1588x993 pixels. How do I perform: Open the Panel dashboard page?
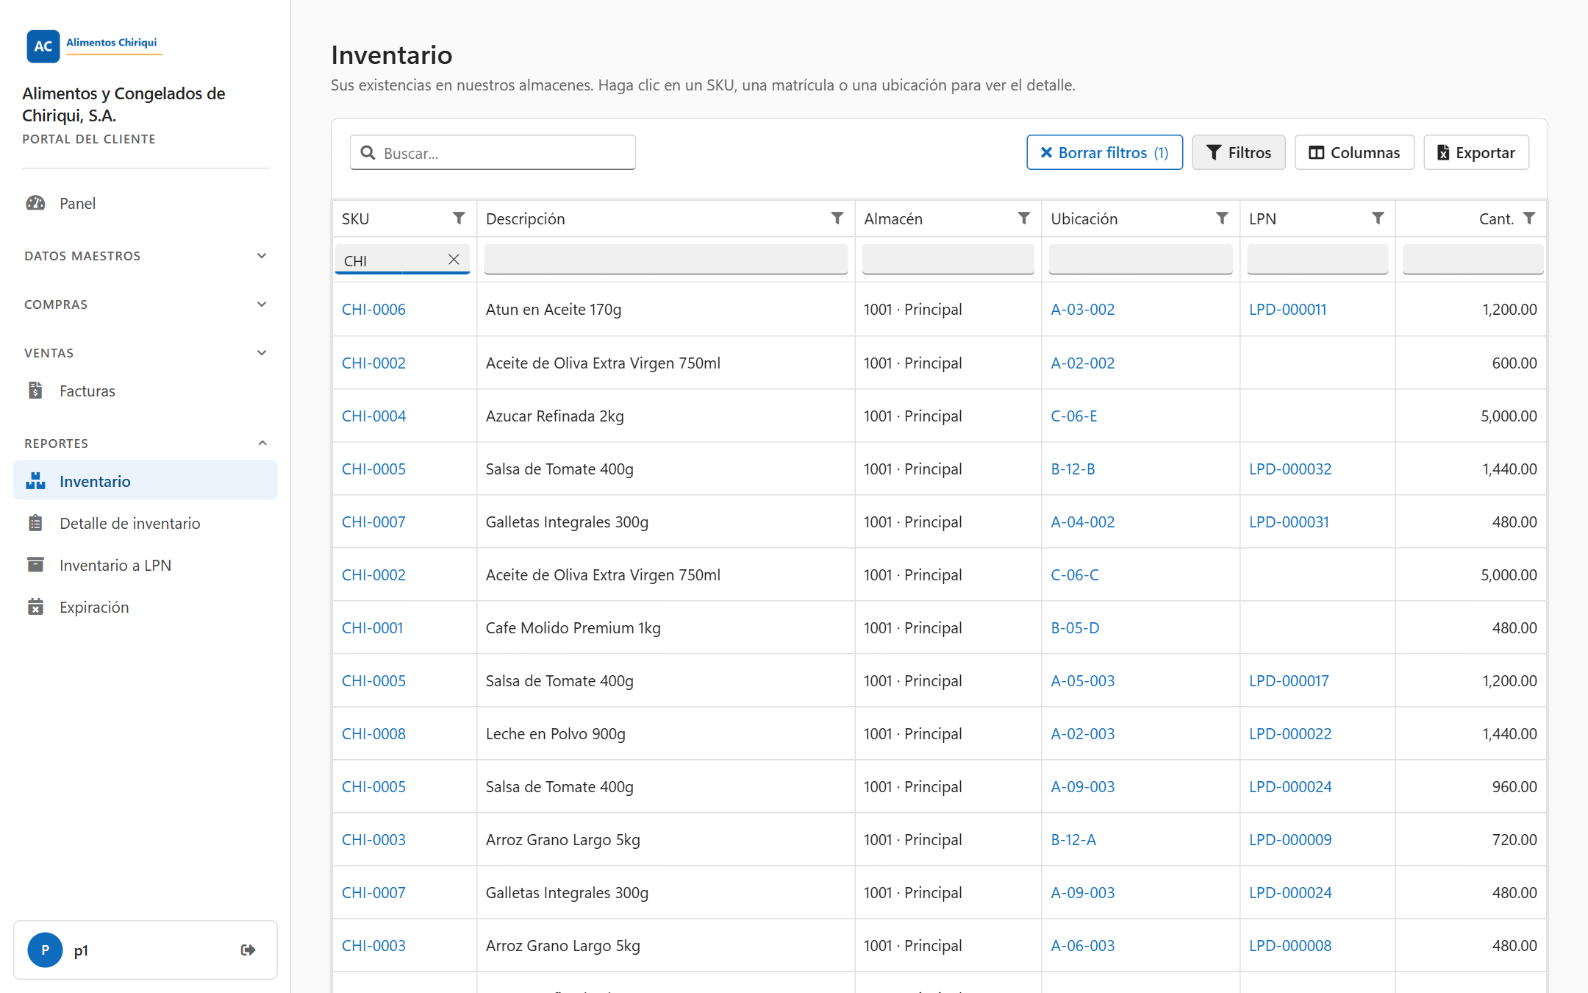pyautogui.click(x=146, y=203)
